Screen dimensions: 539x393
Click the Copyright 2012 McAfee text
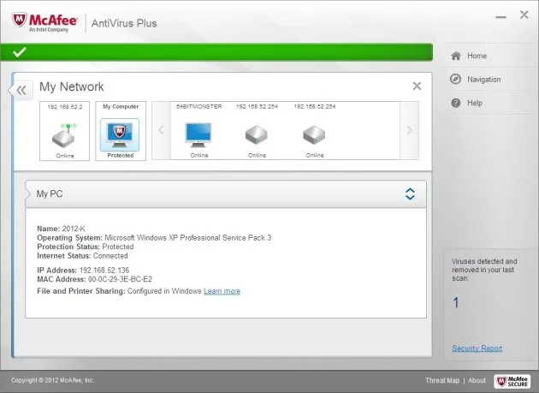click(52, 380)
